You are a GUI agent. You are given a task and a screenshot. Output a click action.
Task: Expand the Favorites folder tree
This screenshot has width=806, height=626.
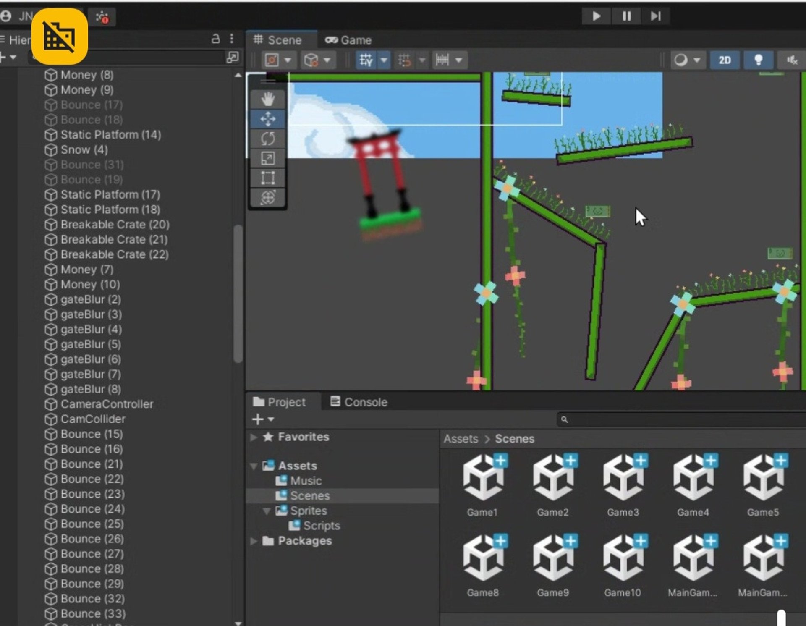coord(254,437)
